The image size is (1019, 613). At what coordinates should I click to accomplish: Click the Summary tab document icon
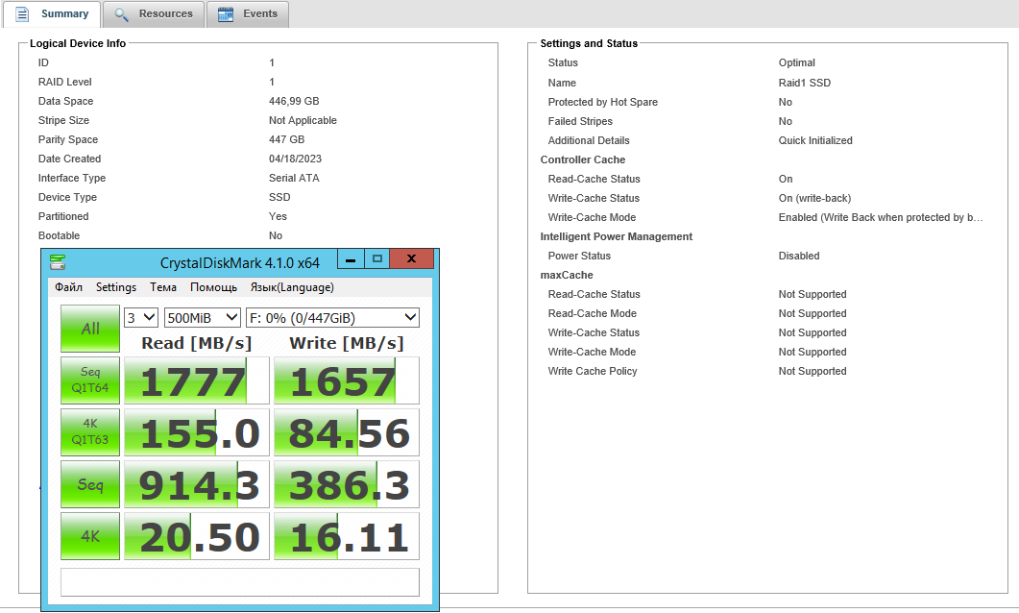[22, 14]
